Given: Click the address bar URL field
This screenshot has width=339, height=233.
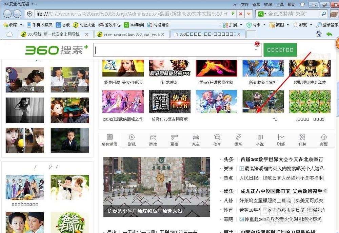Looking at the screenshot, I should pos(132,14).
